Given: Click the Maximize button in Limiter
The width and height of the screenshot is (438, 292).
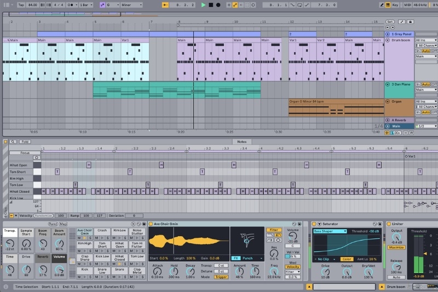Looking at the screenshot, I should point(396,248).
